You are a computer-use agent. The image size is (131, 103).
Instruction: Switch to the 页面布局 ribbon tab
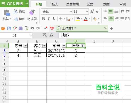[x=73, y=4]
